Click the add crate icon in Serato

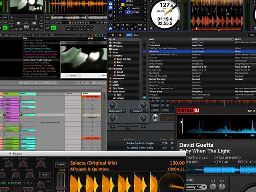[112, 35]
